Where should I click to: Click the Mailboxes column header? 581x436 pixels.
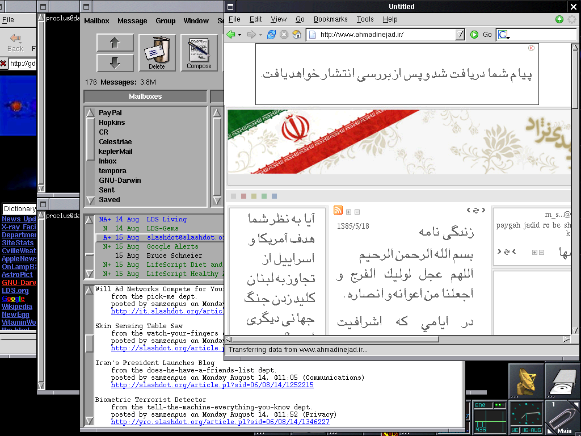pyautogui.click(x=145, y=97)
